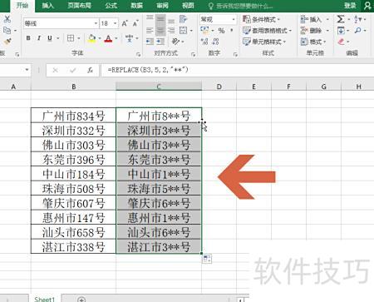Open Number format dialog launcher

pyautogui.click(x=235, y=54)
